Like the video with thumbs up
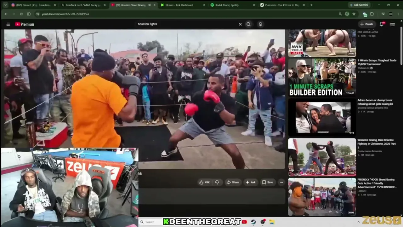Viewport: 403px width, 227px height. pyautogui.click(x=204, y=182)
